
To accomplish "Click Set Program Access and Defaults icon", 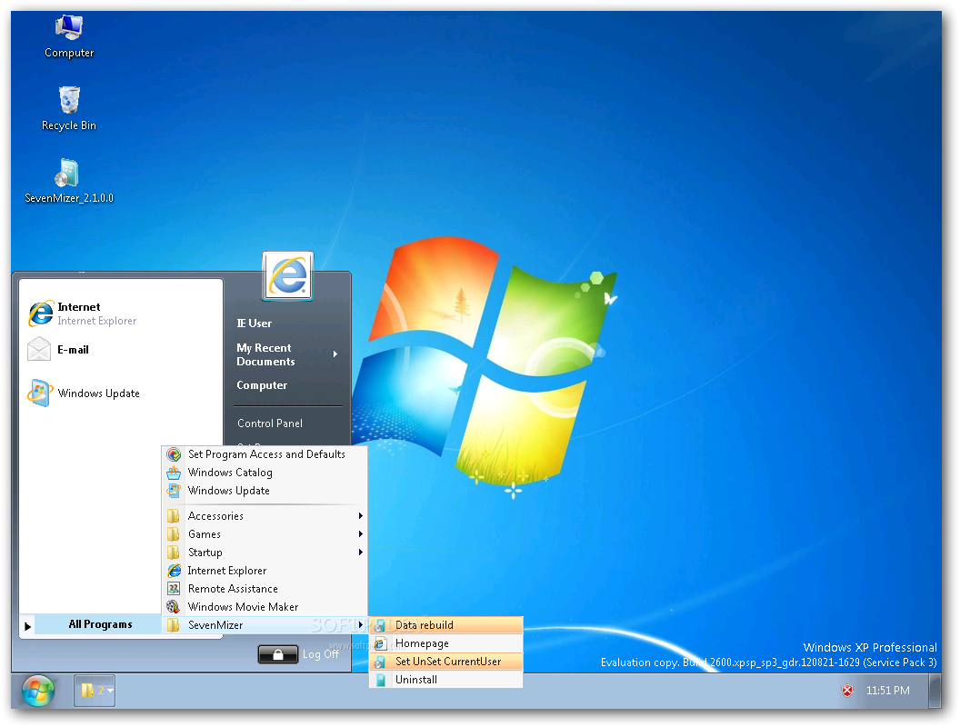I will tap(174, 454).
